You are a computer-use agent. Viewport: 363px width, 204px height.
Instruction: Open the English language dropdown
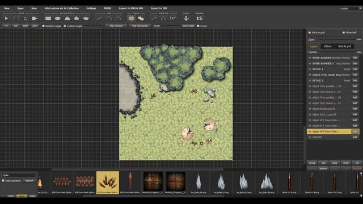click(351, 8)
